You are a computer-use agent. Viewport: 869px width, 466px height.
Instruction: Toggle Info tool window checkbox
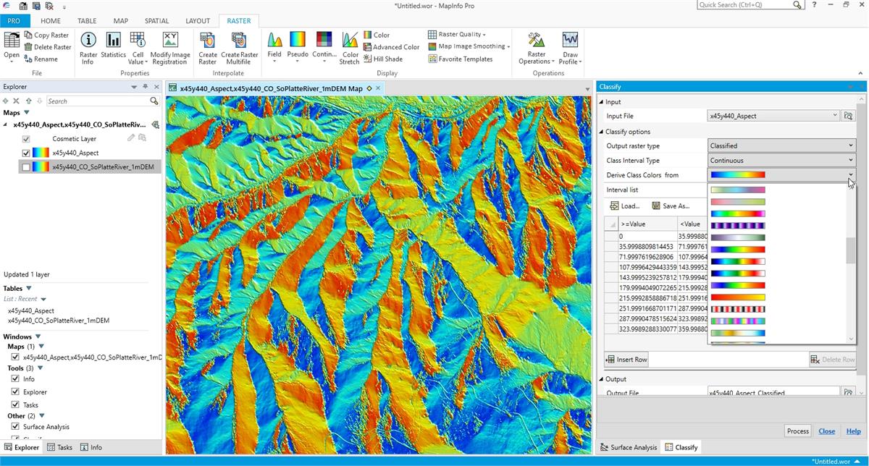coord(15,379)
